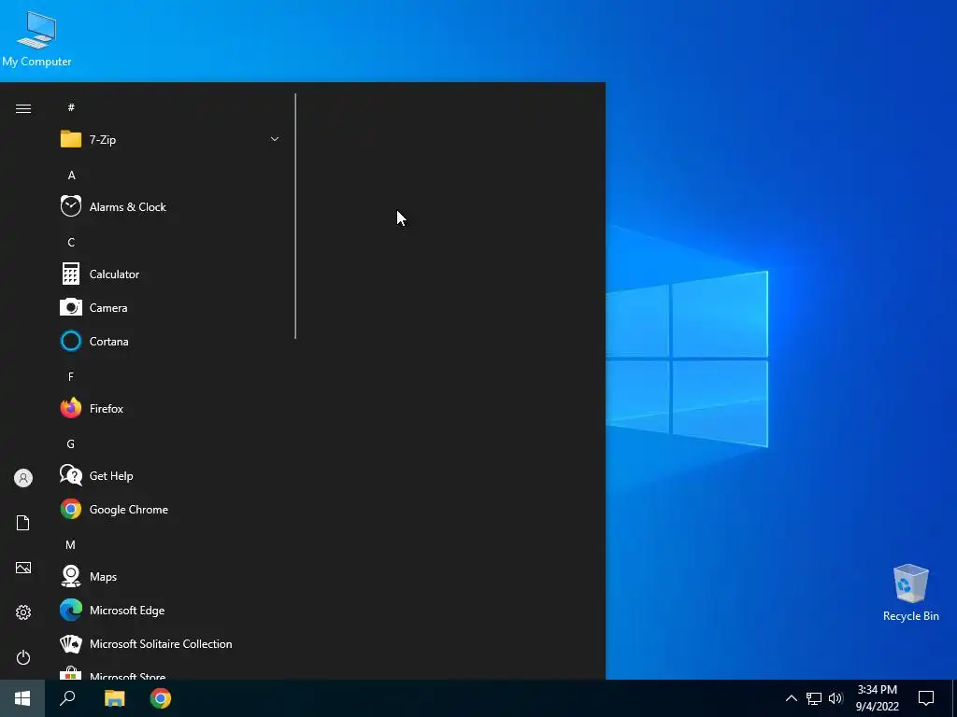This screenshot has height=717, width=957.
Task: Open the user account icon
Action: [x=23, y=478]
